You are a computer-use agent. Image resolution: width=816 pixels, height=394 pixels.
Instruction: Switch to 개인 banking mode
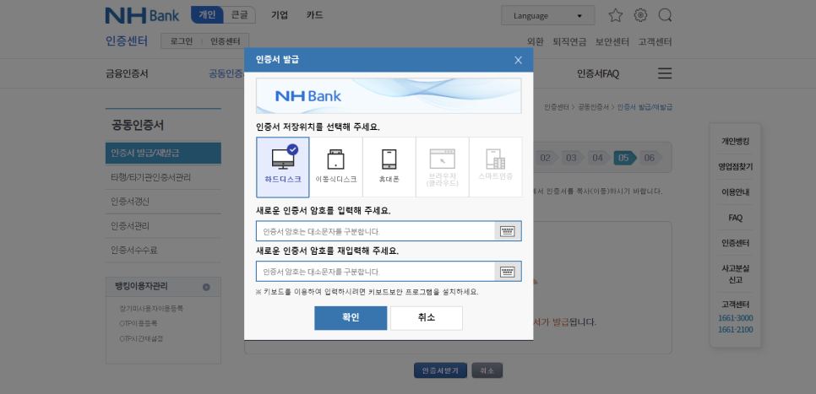(207, 15)
